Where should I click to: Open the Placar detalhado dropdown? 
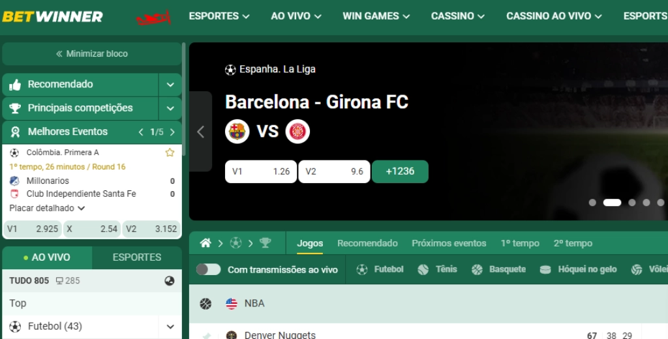pos(47,208)
